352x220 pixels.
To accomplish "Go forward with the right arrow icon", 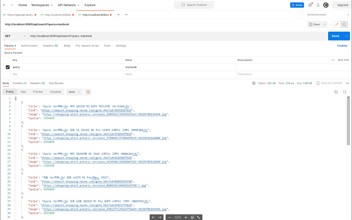I will pyautogui.click(x=11, y=5).
